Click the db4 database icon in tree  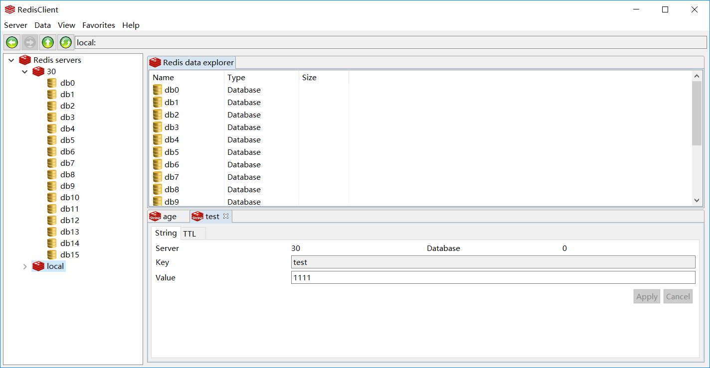coord(52,128)
